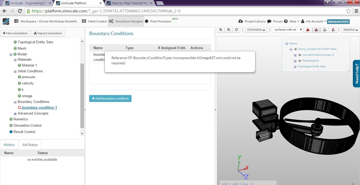Screen dimensions: 360x185
Task: Expand the volumeOnGeoVolumes_0 node
Action: pyautogui.click(x=295, y=55)
